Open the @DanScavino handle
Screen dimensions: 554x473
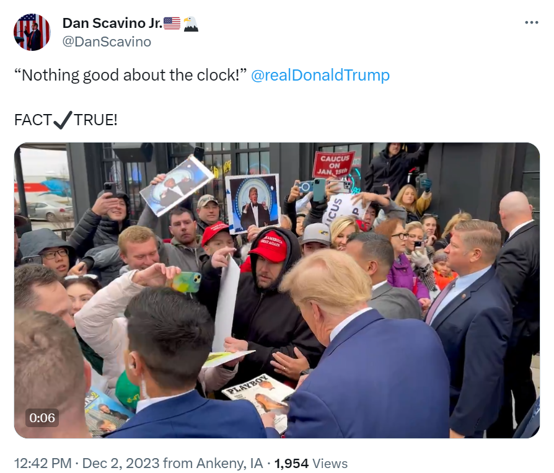[107, 42]
